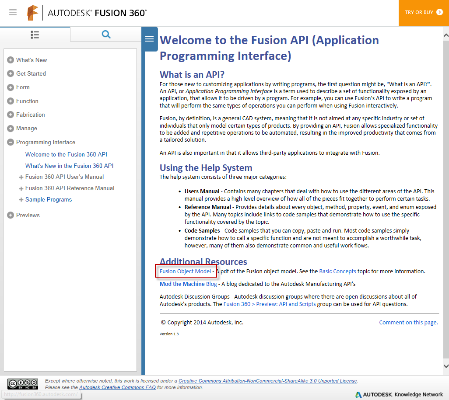Follow the Basic Concepts link
Viewport: 449px width, 400px height.
337,271
